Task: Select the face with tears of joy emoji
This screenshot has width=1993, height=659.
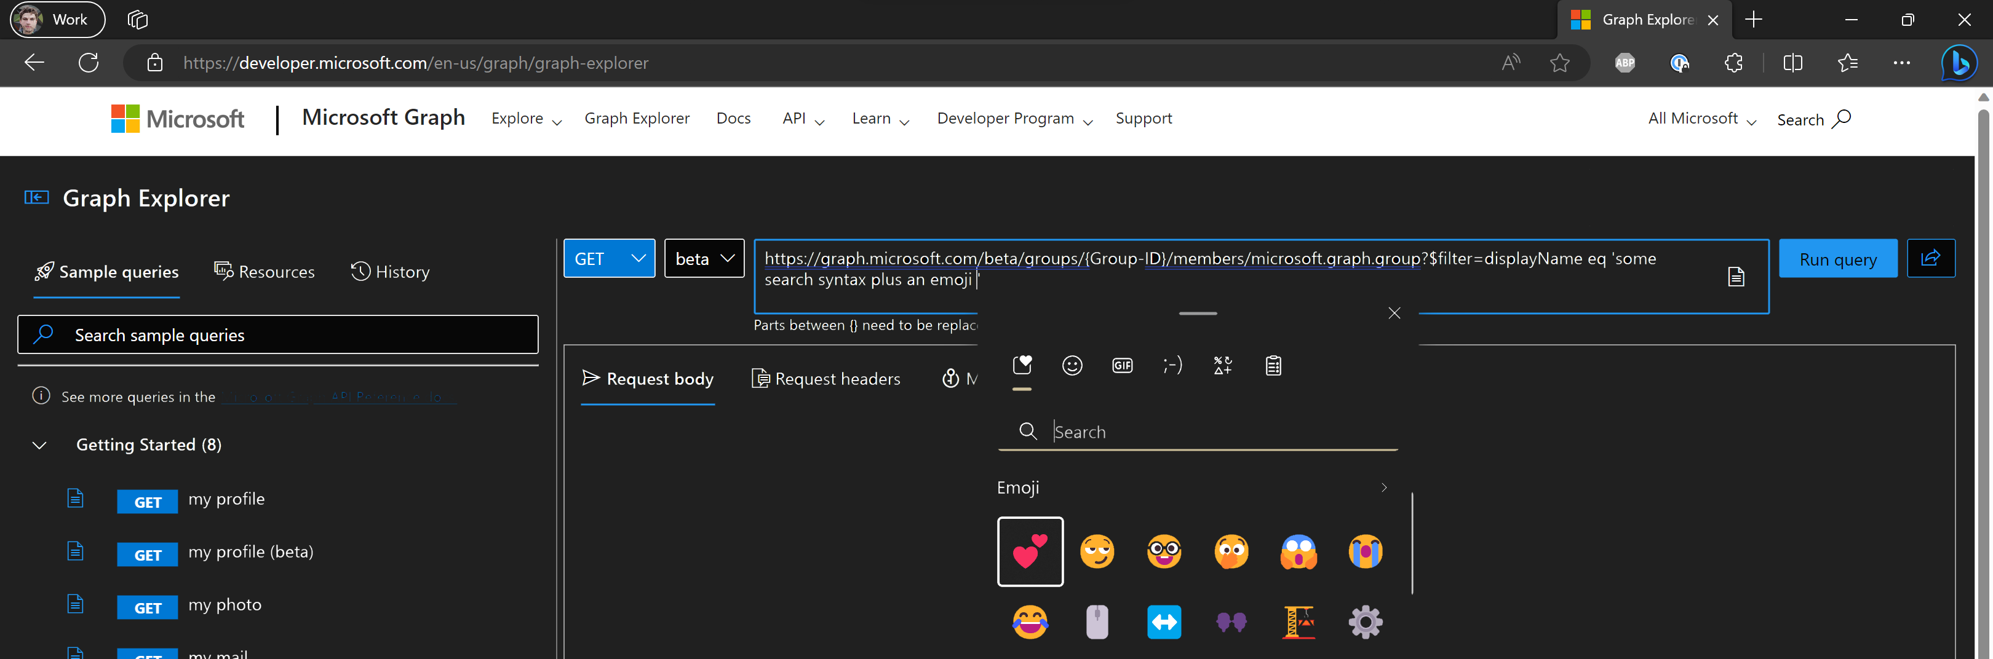Action: [x=1030, y=621]
